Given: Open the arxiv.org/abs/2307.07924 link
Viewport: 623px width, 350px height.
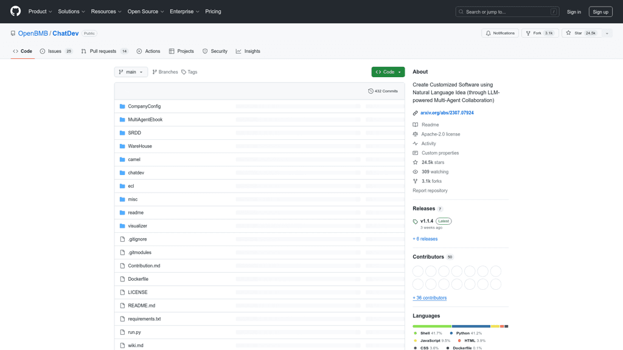Looking at the screenshot, I should (447, 113).
